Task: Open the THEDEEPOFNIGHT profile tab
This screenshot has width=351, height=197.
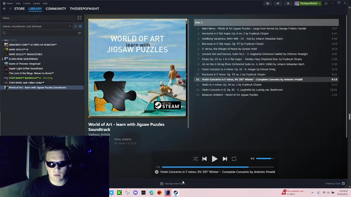Action: [x=84, y=9]
